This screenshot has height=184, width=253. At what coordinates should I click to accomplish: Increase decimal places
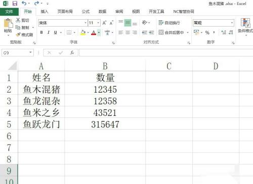tap(224, 32)
